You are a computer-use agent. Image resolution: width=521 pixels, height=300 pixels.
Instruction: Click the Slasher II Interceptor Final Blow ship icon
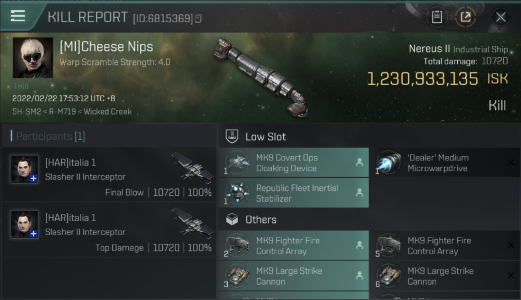pos(192,167)
